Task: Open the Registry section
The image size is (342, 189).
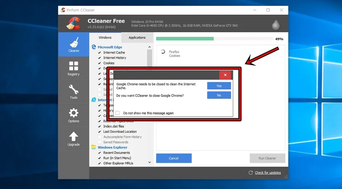Action: point(74,68)
